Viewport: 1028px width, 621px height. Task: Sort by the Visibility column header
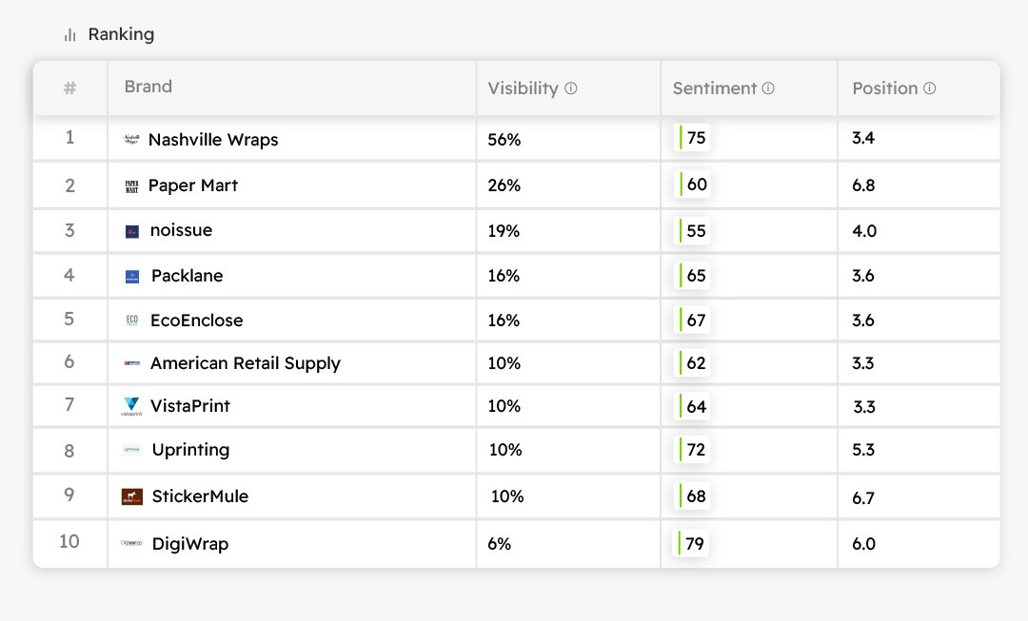tap(523, 88)
